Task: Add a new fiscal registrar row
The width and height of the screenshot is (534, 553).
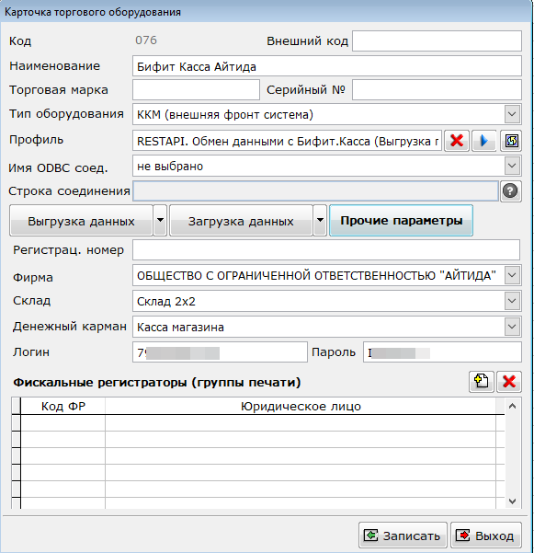Action: 482,382
